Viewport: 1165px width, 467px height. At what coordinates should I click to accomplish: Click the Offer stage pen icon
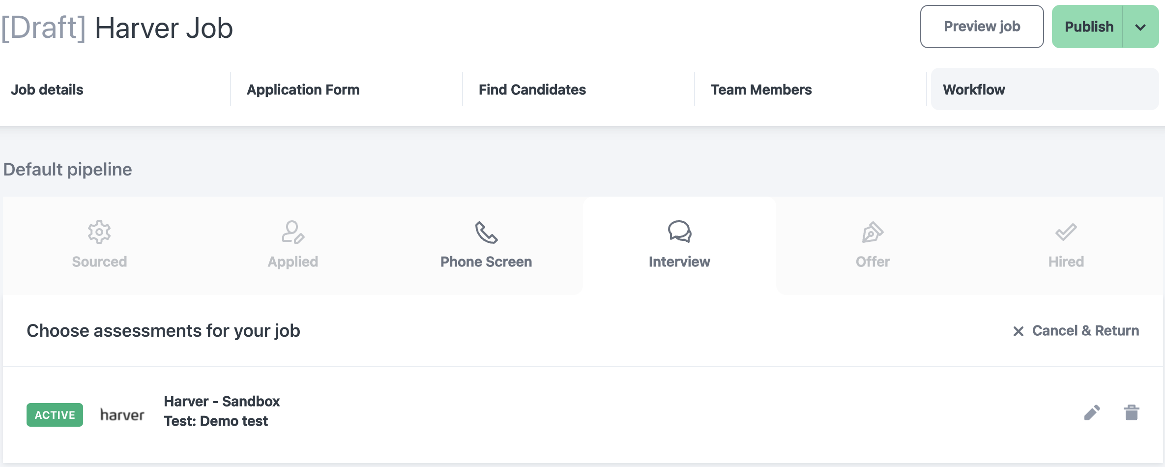click(873, 232)
